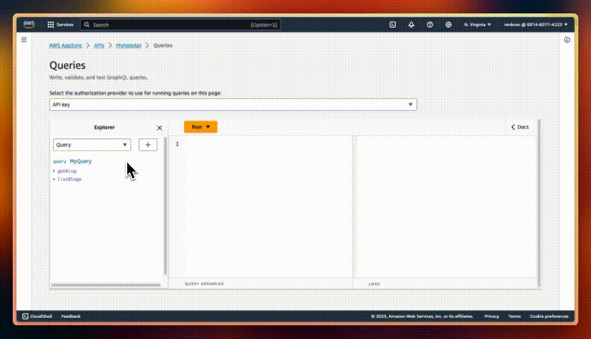Open the Terms link
591x339 pixels.
[x=515, y=316]
